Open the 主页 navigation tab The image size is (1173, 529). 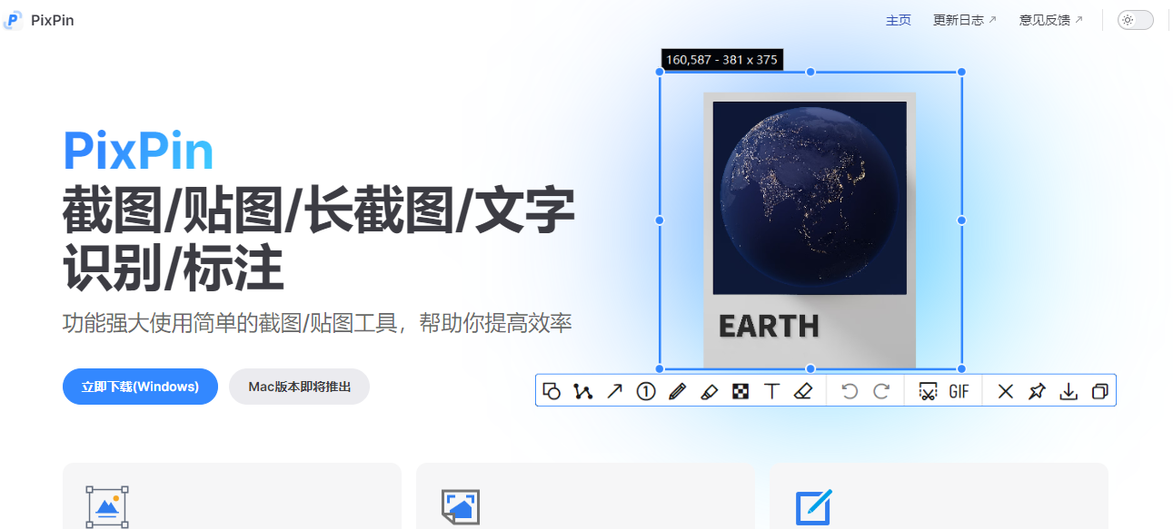coord(899,20)
